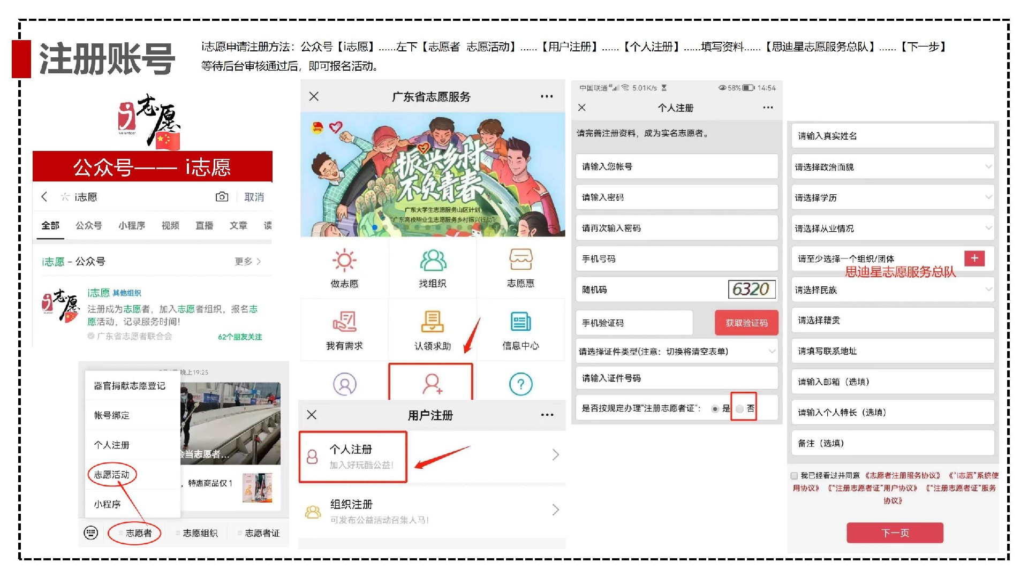This screenshot has height=578, width=1028.
Task: Open the 志愿惠 shop icon
Action: point(520,260)
